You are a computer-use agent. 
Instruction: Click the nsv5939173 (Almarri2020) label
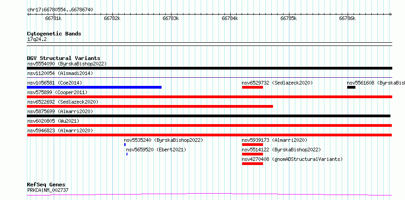(x=274, y=140)
